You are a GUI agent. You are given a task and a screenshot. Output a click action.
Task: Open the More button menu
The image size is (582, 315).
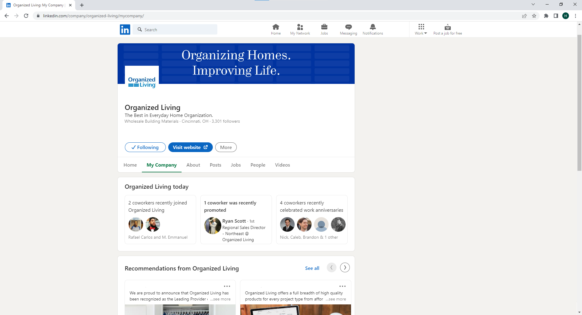[226, 147]
